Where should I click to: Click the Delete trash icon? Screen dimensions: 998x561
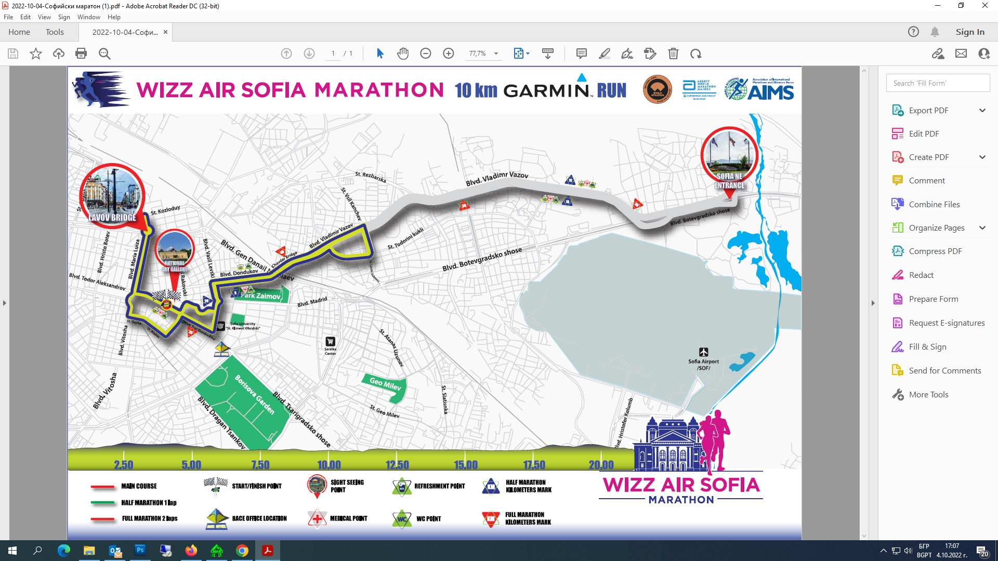tap(673, 54)
